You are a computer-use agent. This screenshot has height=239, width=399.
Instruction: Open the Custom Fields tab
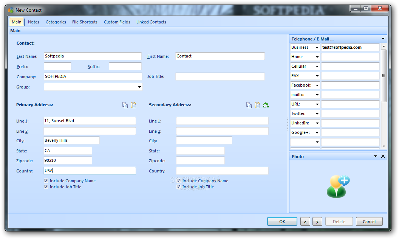[117, 22]
